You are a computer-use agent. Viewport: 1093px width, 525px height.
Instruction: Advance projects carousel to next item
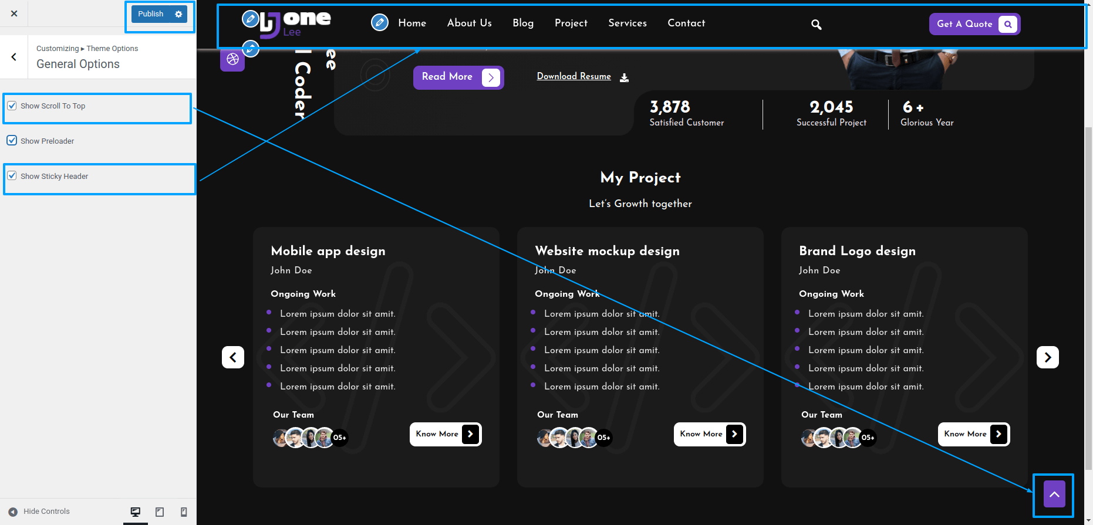pyautogui.click(x=1047, y=357)
